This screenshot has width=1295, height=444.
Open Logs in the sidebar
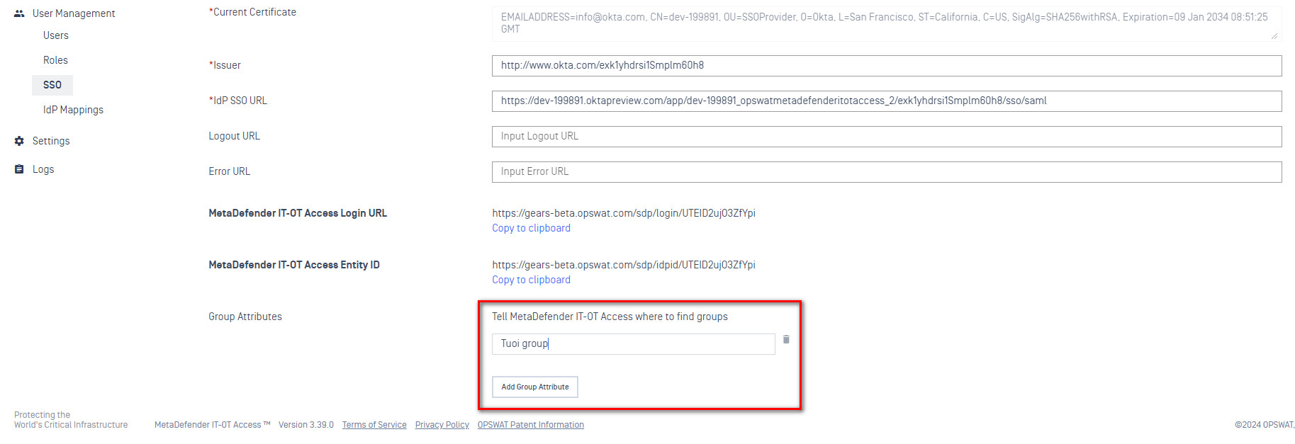coord(43,169)
